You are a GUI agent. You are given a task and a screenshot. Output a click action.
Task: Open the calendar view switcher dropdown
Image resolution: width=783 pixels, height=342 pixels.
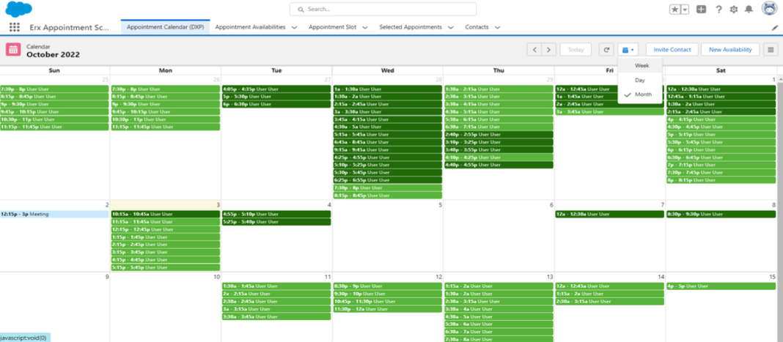tap(628, 50)
